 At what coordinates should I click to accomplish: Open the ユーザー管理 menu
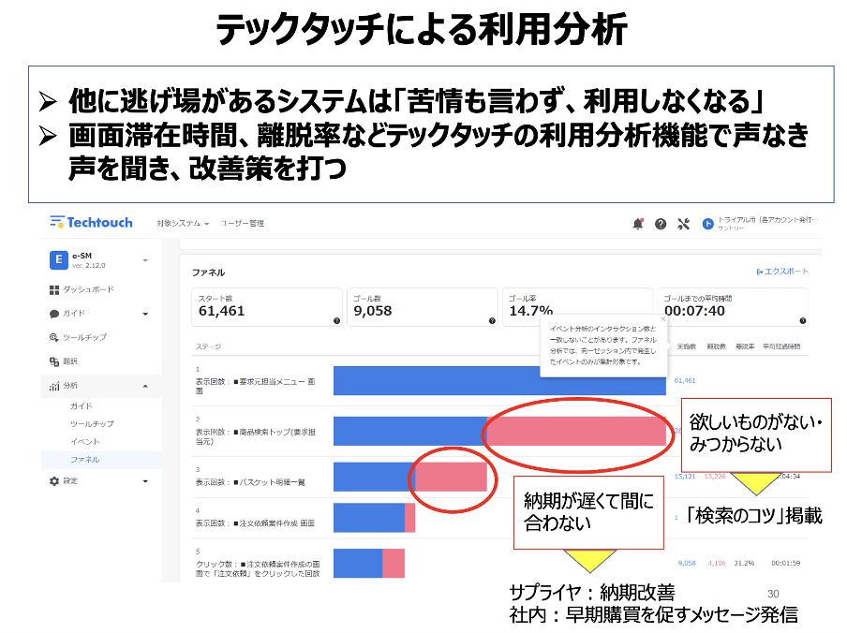point(242,224)
